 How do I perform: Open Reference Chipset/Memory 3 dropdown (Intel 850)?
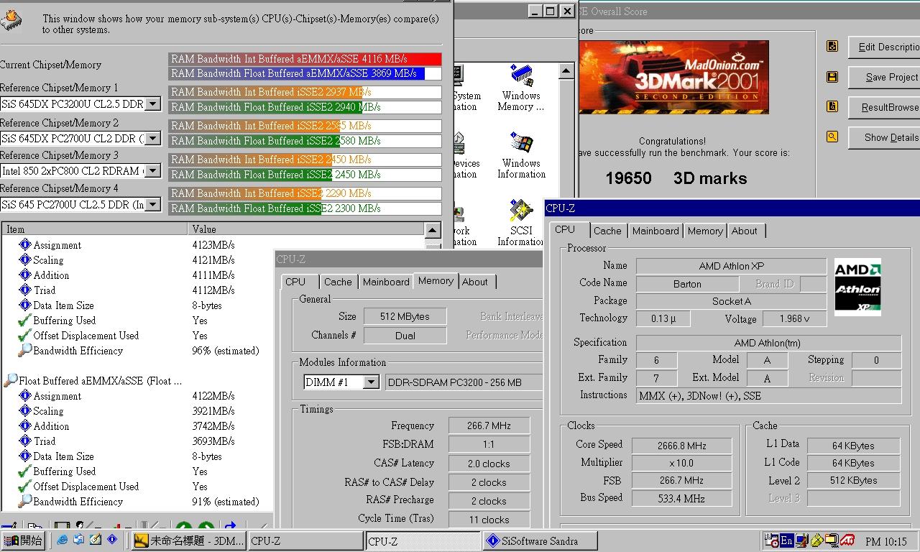(153, 171)
